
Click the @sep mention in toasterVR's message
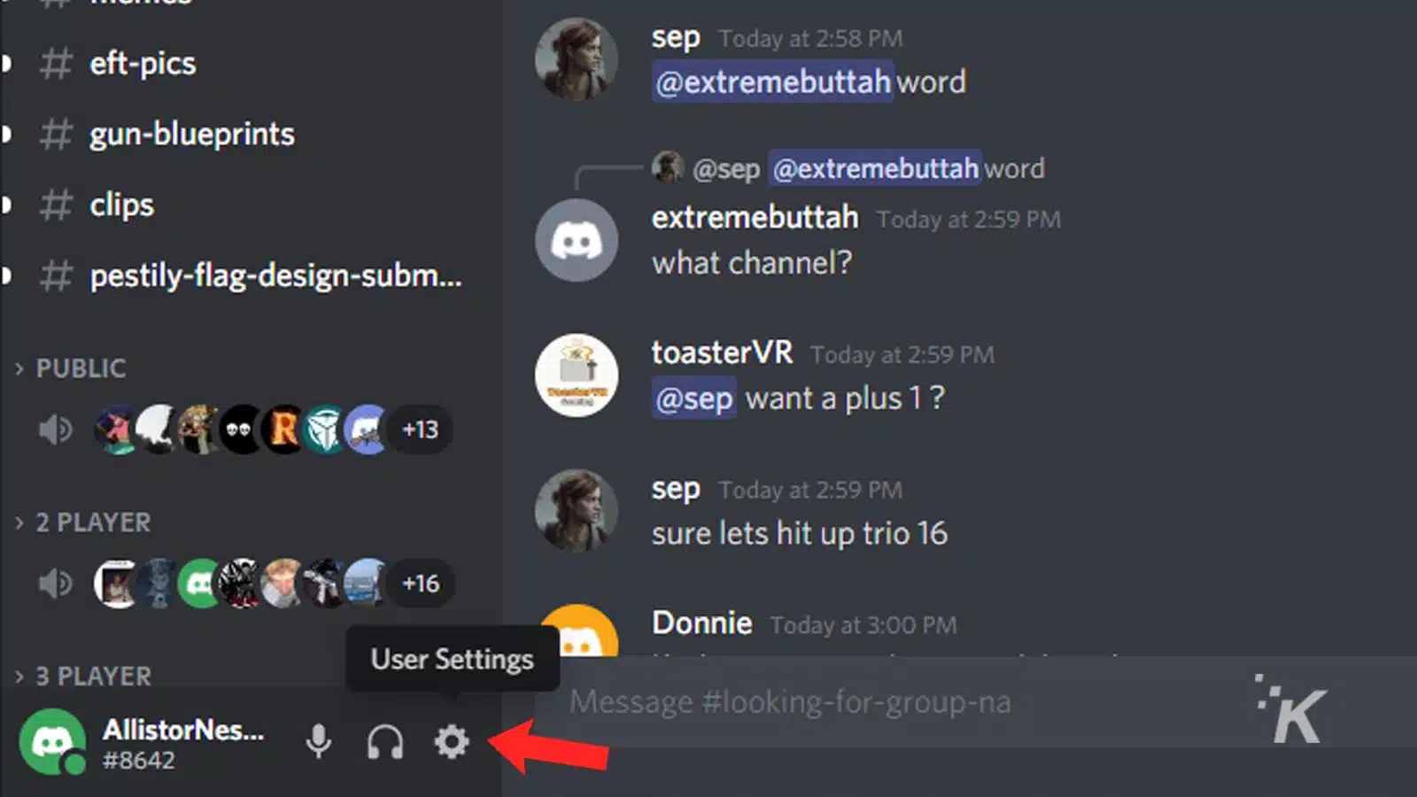693,398
